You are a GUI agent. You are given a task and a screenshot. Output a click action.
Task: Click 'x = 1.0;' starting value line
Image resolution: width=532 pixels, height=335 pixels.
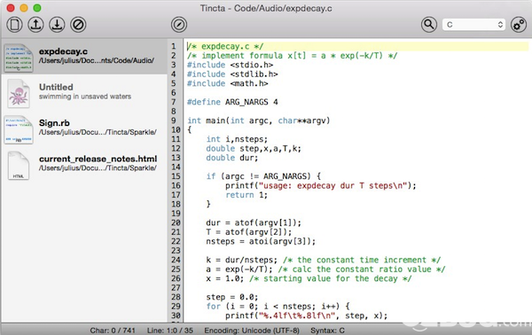(224, 278)
